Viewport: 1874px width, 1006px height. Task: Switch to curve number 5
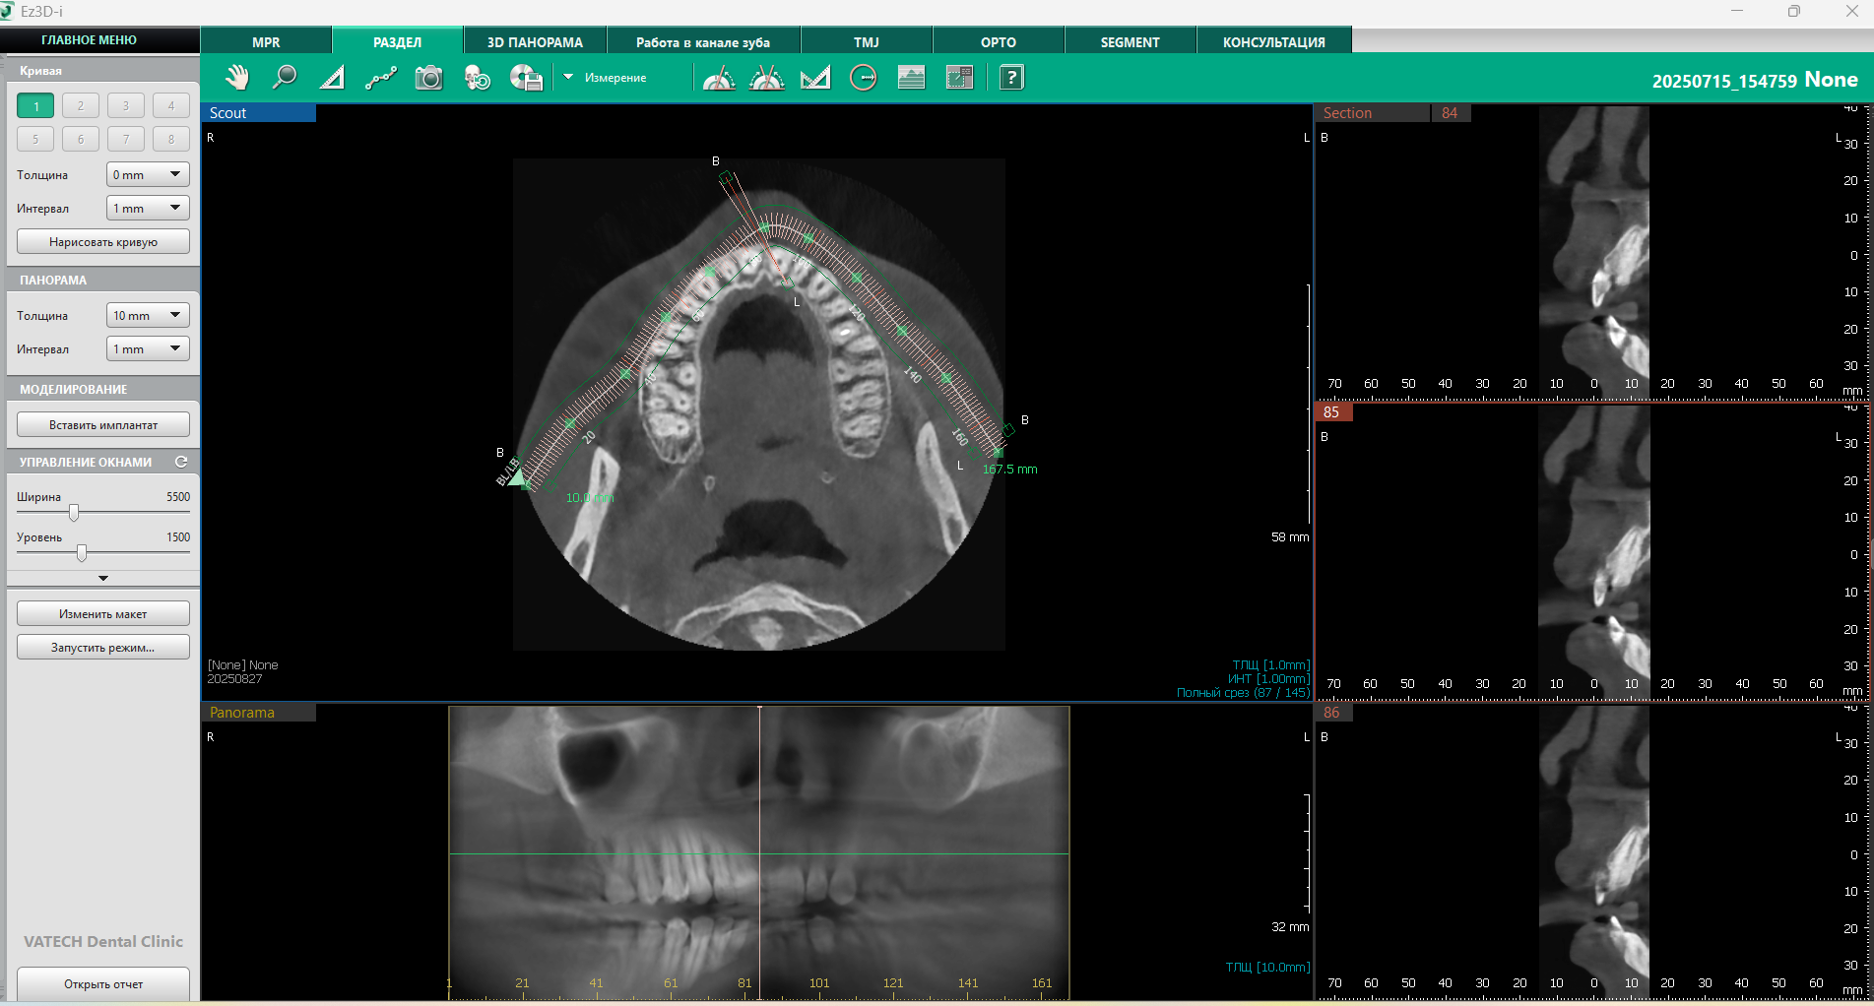click(x=35, y=140)
